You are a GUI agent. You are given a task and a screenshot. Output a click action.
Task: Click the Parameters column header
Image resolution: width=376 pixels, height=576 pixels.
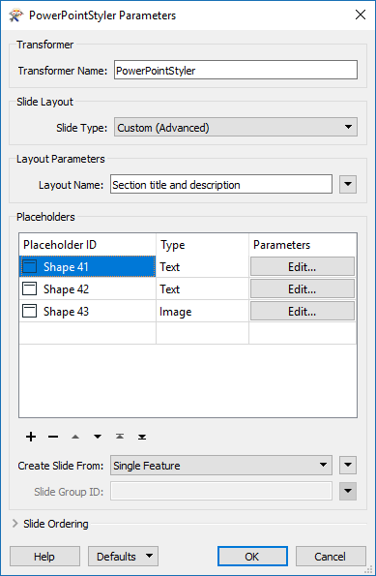tap(303, 245)
